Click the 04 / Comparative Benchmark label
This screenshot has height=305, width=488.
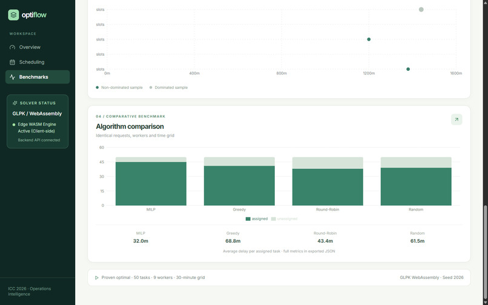point(131,116)
